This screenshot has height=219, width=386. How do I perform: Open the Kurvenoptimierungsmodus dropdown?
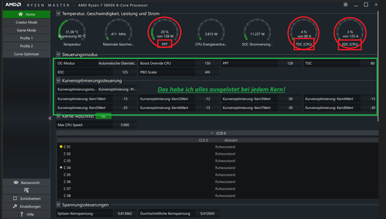(117, 89)
